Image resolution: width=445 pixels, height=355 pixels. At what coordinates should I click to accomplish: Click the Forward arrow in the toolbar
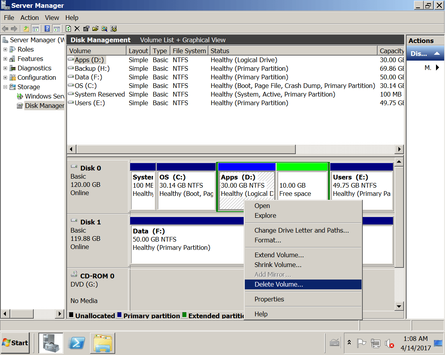coord(14,29)
